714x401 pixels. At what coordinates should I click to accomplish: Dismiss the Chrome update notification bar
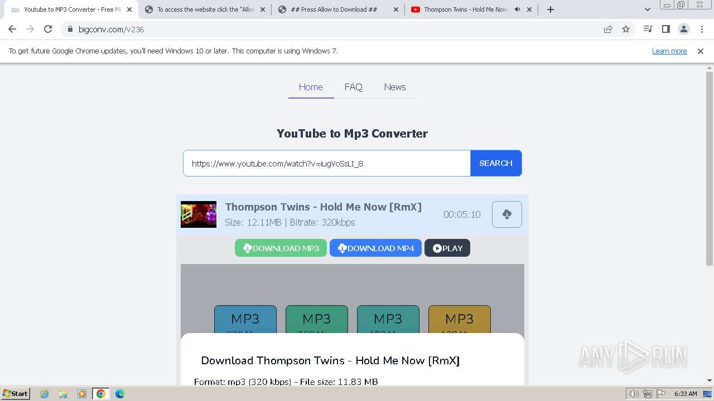pyautogui.click(x=701, y=51)
